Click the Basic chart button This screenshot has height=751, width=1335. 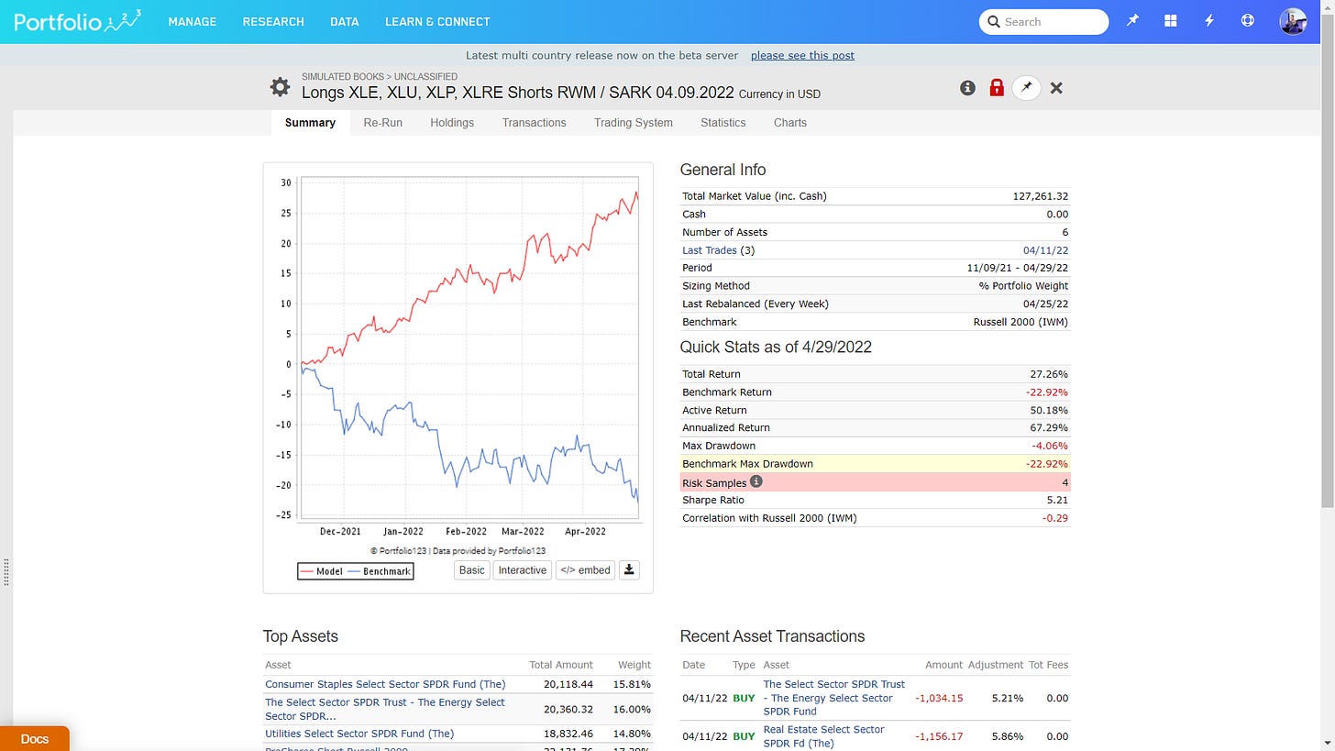pos(472,569)
